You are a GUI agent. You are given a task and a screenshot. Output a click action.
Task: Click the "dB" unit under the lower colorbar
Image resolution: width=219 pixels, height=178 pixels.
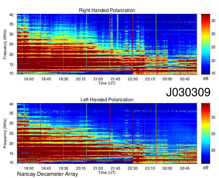pos(205,167)
